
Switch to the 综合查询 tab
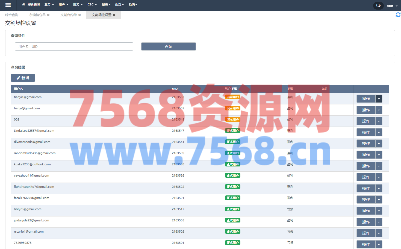point(12,15)
